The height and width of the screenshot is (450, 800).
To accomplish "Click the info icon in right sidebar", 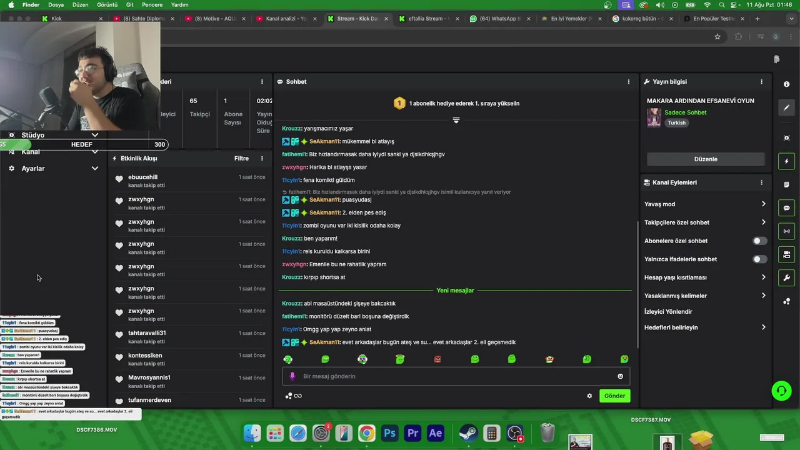I will [786, 84].
